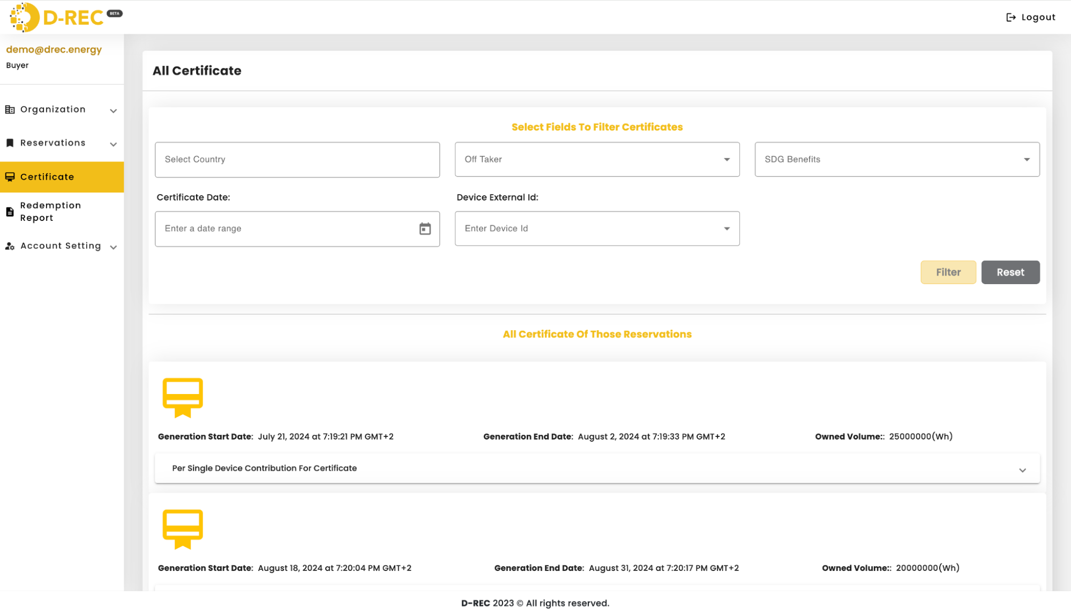
Task: Open the Off Taker dropdown
Action: (x=597, y=159)
